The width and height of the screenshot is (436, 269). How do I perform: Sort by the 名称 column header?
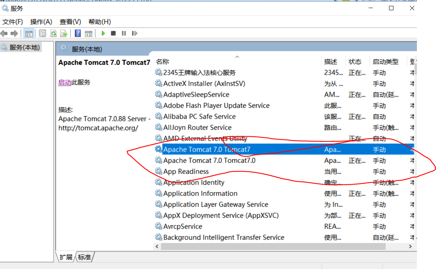(162, 62)
